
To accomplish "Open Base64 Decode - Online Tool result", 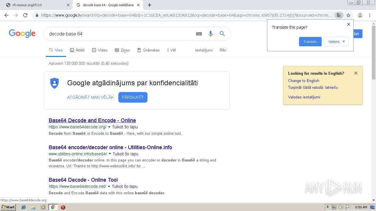I will tap(83, 180).
